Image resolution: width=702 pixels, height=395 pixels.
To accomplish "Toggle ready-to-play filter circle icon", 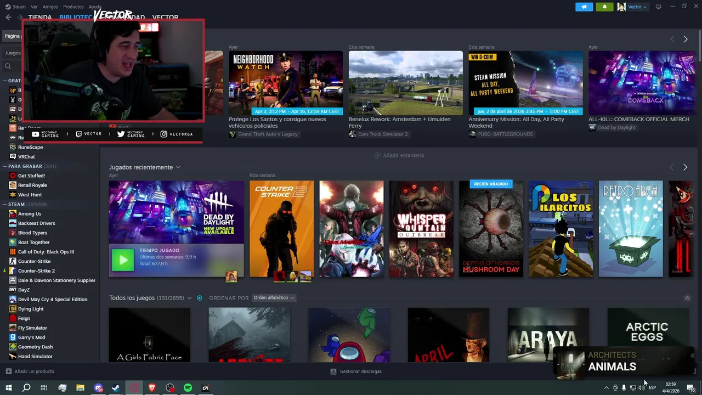I will (200, 298).
